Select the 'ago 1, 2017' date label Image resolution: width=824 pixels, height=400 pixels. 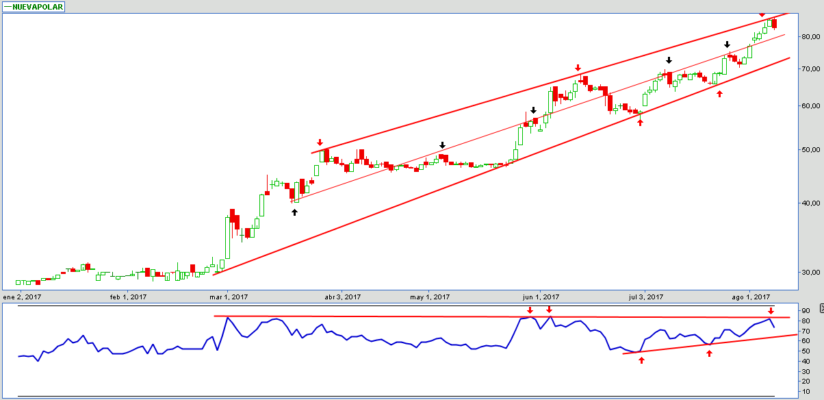751,297
